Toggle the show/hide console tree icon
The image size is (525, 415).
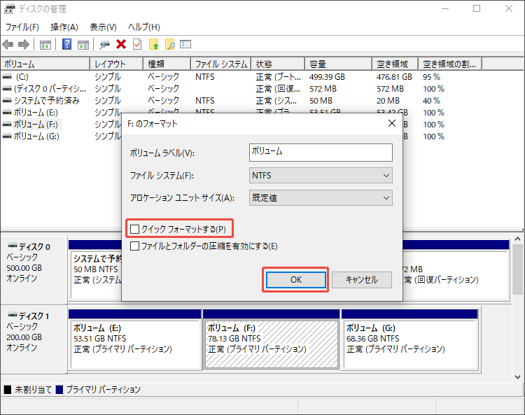45,45
